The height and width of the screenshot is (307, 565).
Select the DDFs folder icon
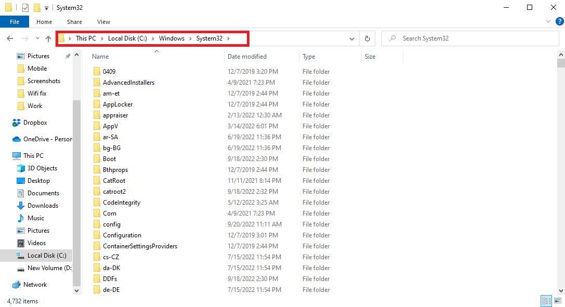point(97,279)
